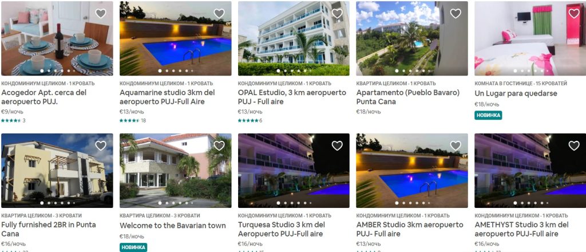Image resolution: width=586 pixels, height=252 pixels.
Task: Select second photo dot on Acogedor listing
Action: (49, 70)
